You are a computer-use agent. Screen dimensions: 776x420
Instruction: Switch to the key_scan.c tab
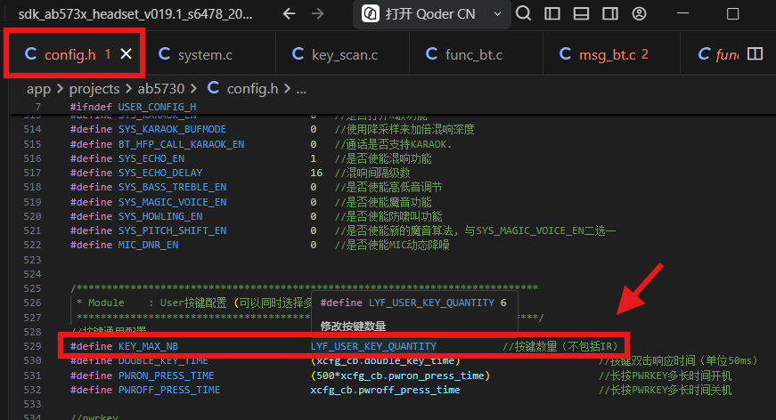[335, 54]
